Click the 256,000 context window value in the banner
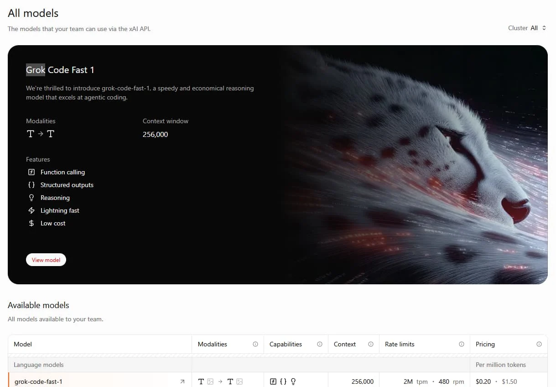The image size is (556, 387). click(x=156, y=134)
